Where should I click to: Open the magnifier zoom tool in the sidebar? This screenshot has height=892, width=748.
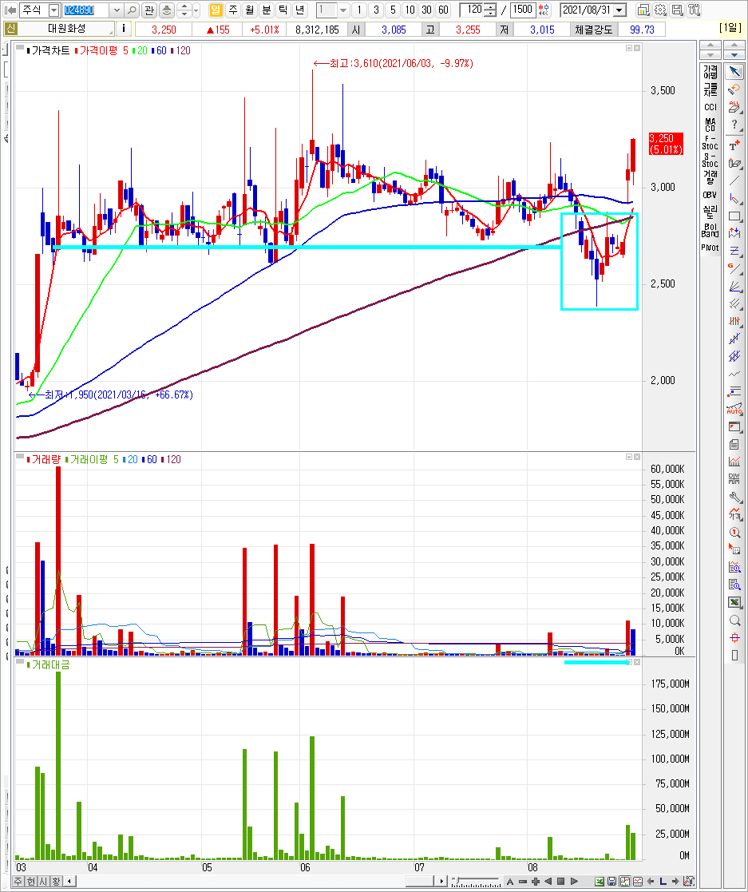tap(734, 620)
